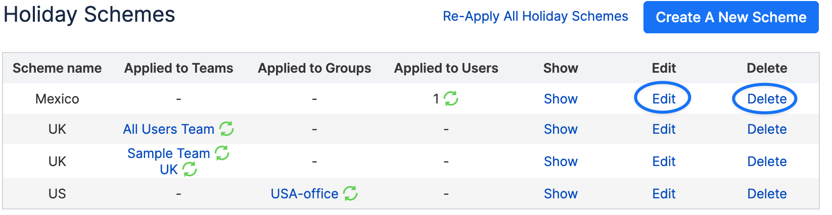Click refresh icon beside Sample Team
Screen dimensions: 832x215
coord(222,153)
